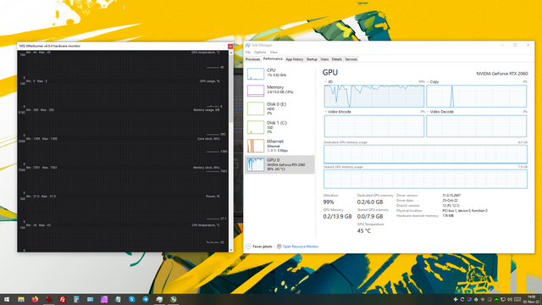
Task: Open the Task Manager File menu
Action: (248, 53)
